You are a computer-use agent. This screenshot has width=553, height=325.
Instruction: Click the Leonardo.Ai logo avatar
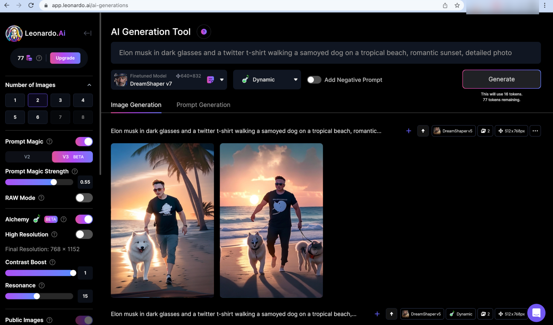[14, 34]
